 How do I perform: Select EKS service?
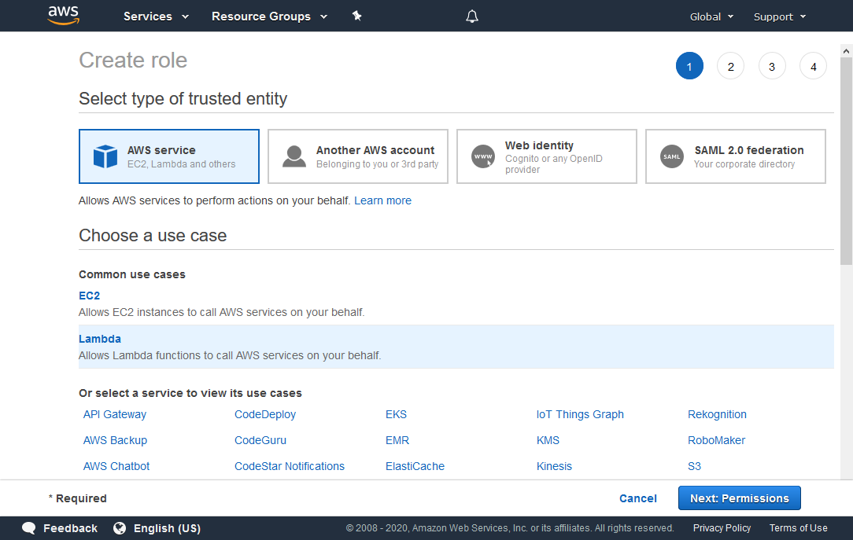(396, 414)
